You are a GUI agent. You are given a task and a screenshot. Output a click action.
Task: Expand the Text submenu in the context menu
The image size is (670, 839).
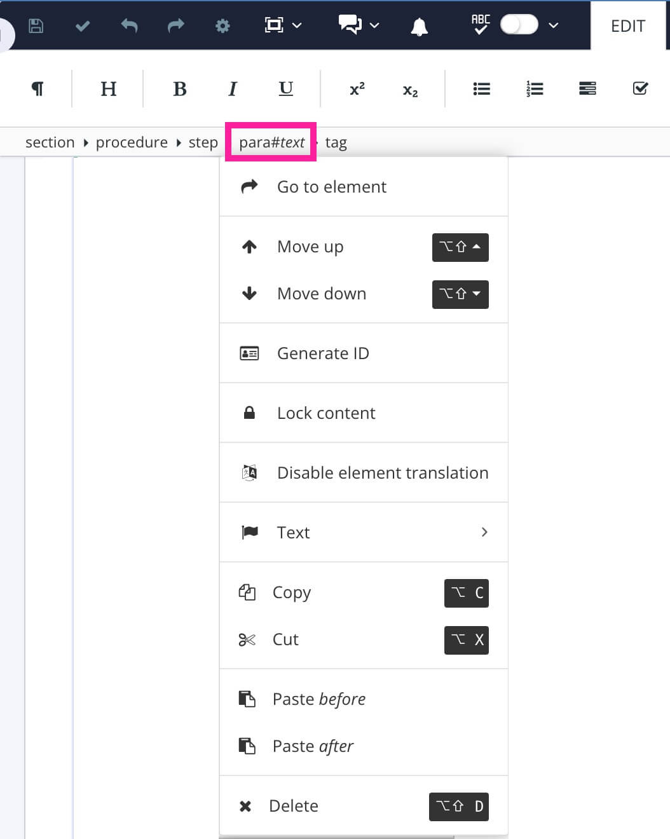[x=293, y=533]
